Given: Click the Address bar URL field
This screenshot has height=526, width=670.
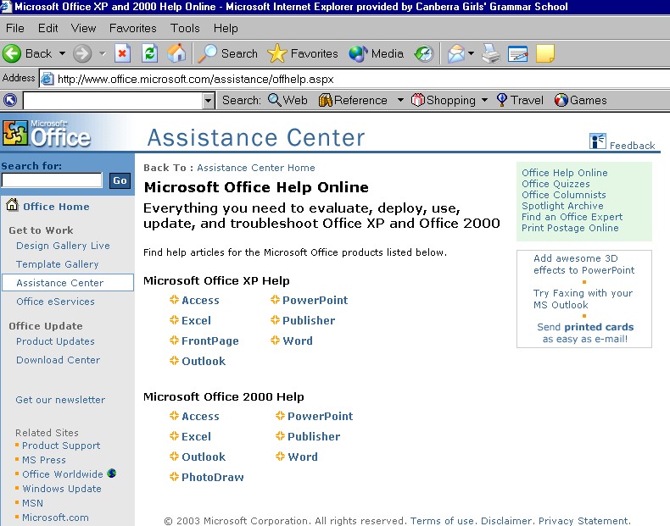Looking at the screenshot, I should click(x=339, y=79).
